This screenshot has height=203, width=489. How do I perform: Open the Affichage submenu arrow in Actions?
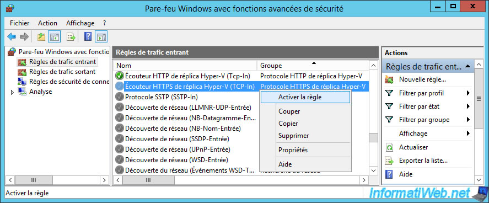pos(468,133)
